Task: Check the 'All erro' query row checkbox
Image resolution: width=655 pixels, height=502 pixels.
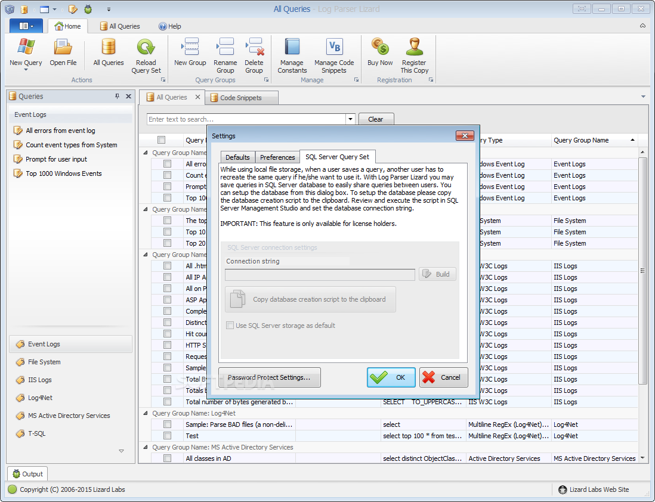Action: (168, 164)
